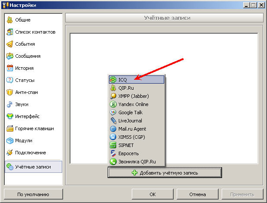Pick Google Talk from the list
Image resolution: width=267 pixels, height=203 pixels.
coord(137,112)
